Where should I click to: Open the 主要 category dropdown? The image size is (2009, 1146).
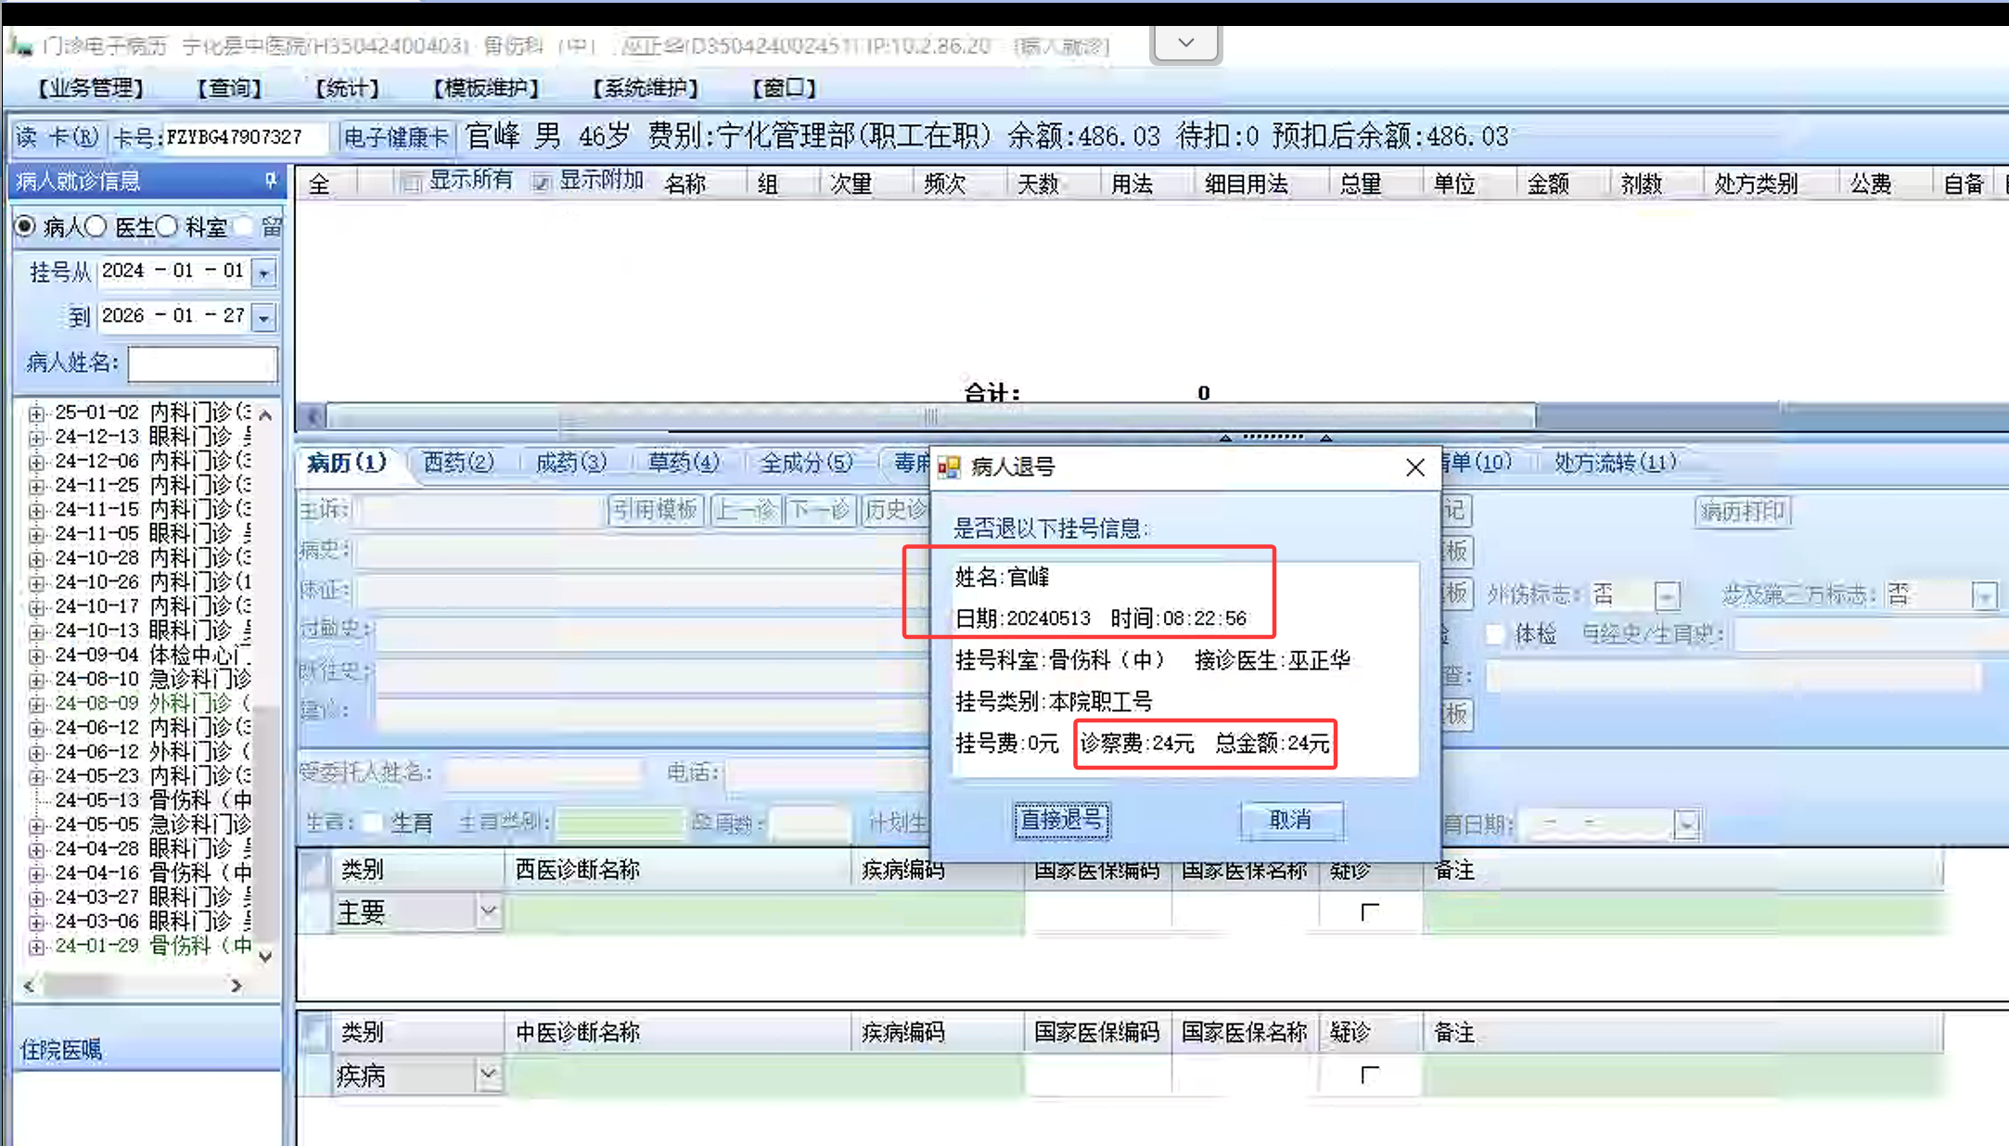[x=488, y=912]
